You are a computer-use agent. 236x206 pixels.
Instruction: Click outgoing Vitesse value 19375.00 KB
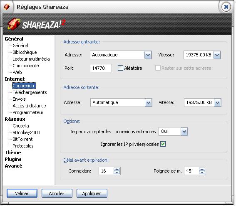click(199, 103)
